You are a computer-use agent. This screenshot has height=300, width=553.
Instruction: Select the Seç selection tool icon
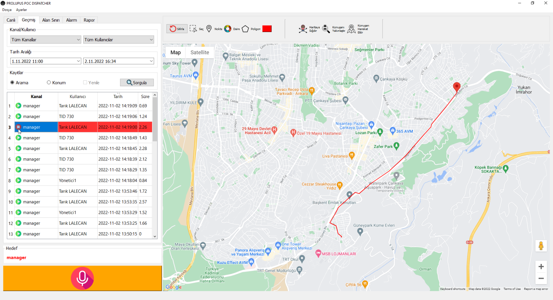pos(193,29)
